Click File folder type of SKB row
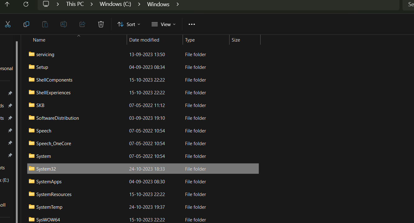Image resolution: width=414 pixels, height=223 pixels. point(196,105)
